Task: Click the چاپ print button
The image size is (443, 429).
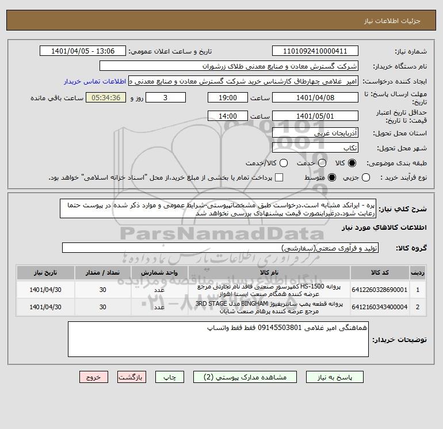Action: point(170,377)
